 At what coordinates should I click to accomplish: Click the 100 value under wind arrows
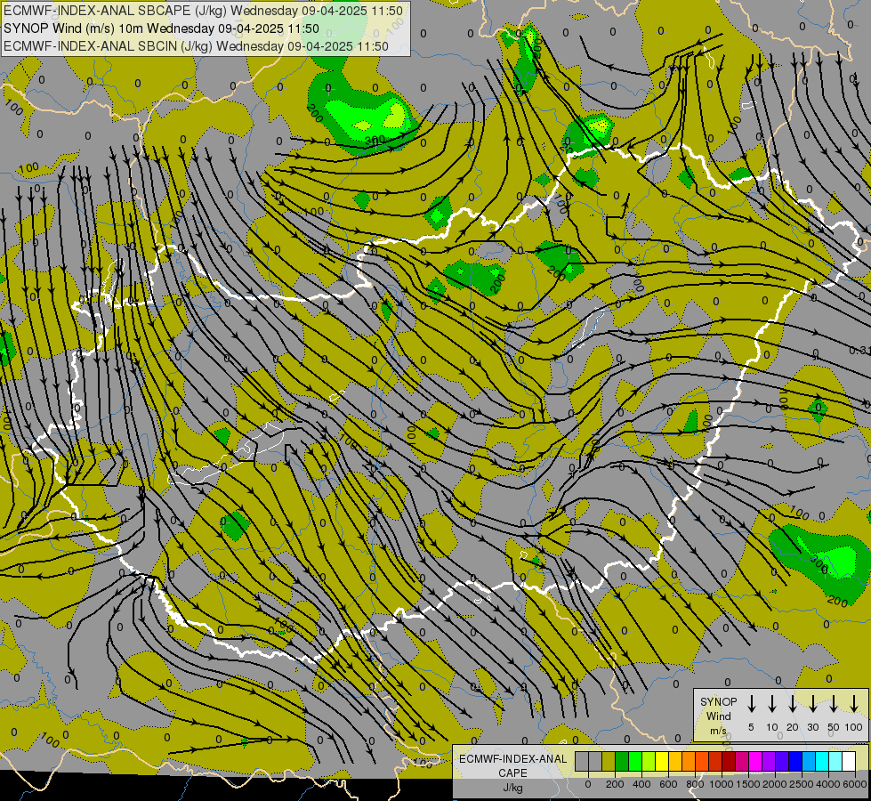click(854, 727)
